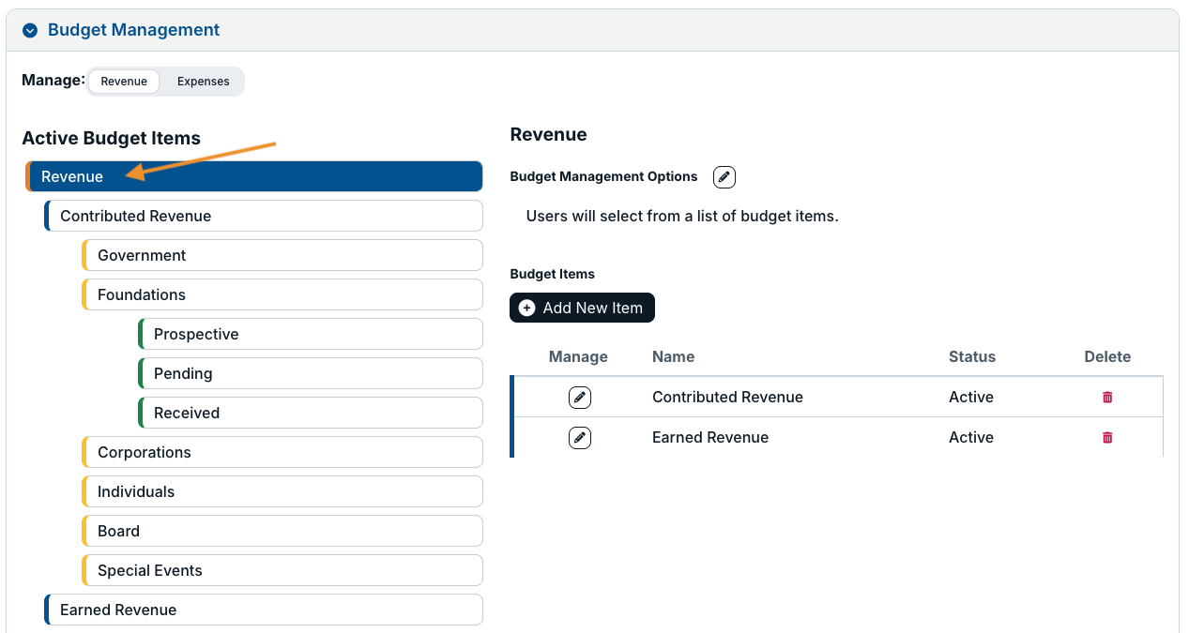Switch Manage toggle to Expenses
Screen dimensions: 1189x633
coord(203,82)
